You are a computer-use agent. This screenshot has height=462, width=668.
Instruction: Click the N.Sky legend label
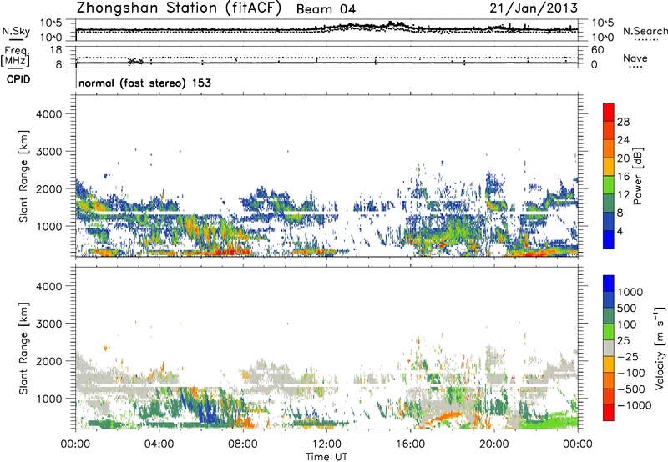[x=16, y=31]
